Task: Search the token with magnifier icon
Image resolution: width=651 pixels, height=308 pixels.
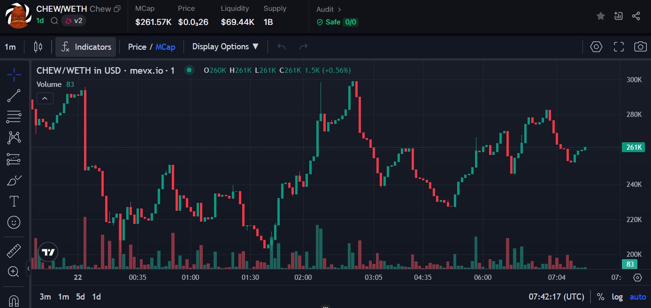Action: 54,21
